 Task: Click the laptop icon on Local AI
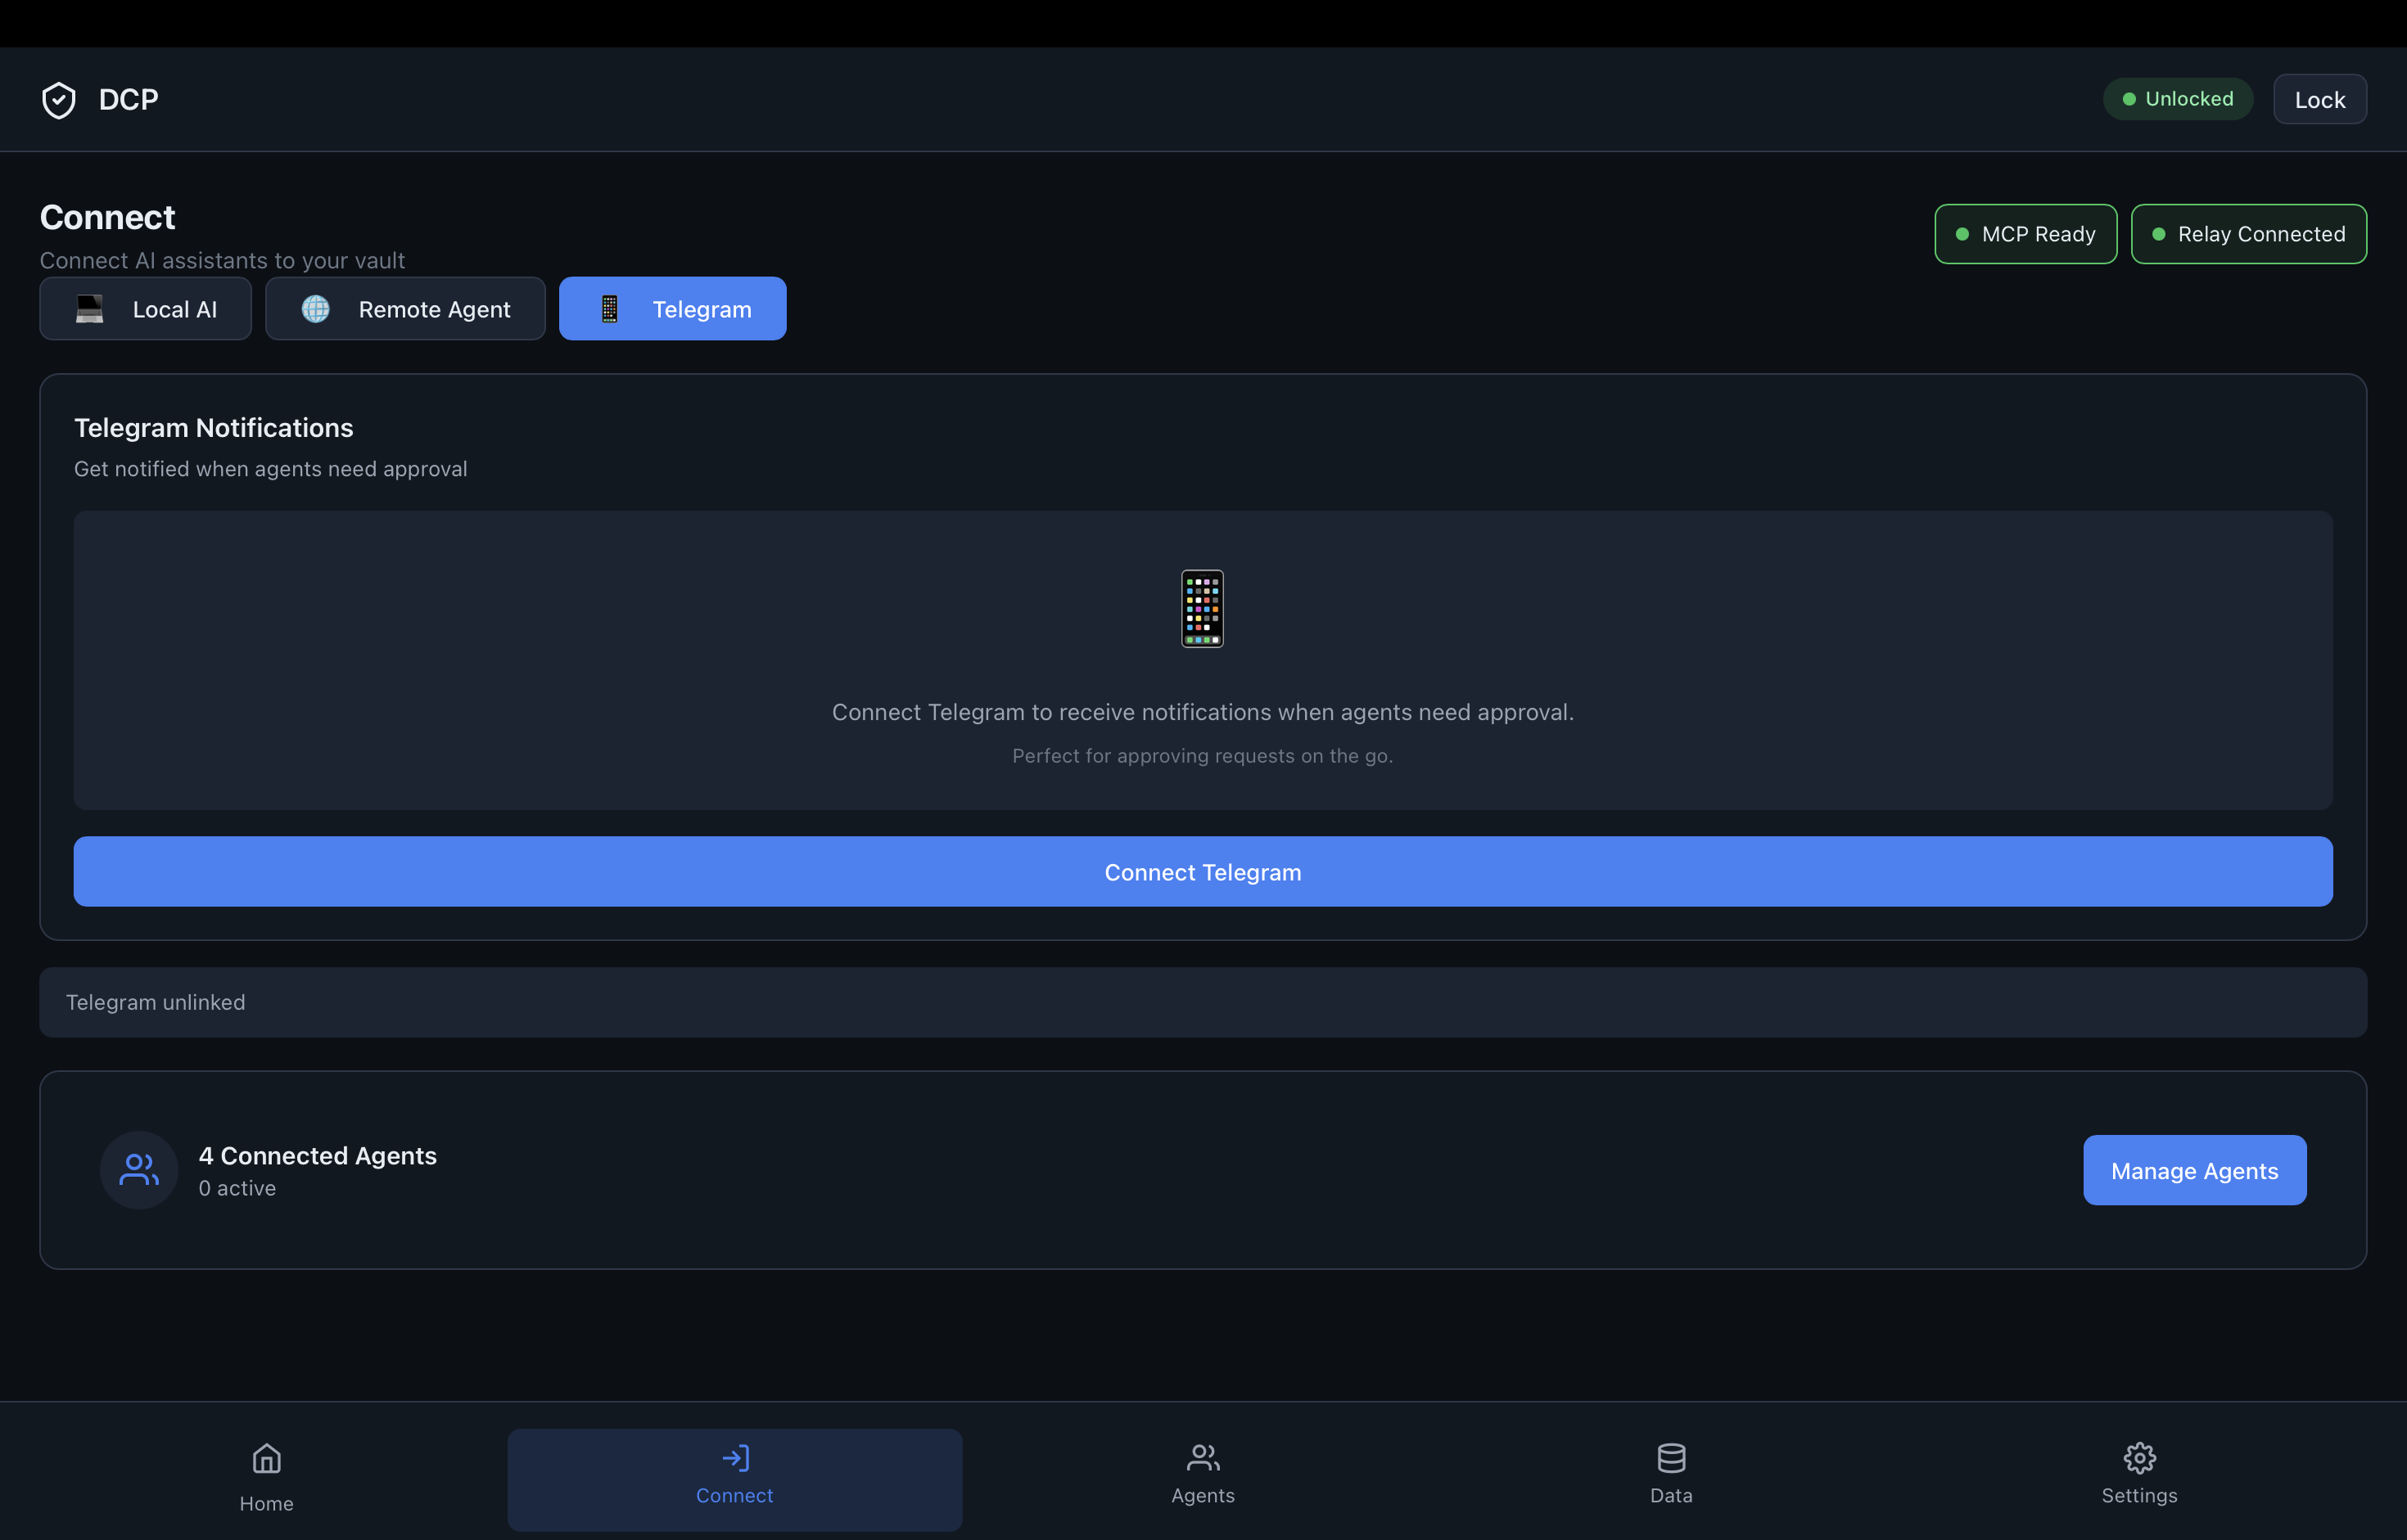pos(90,309)
